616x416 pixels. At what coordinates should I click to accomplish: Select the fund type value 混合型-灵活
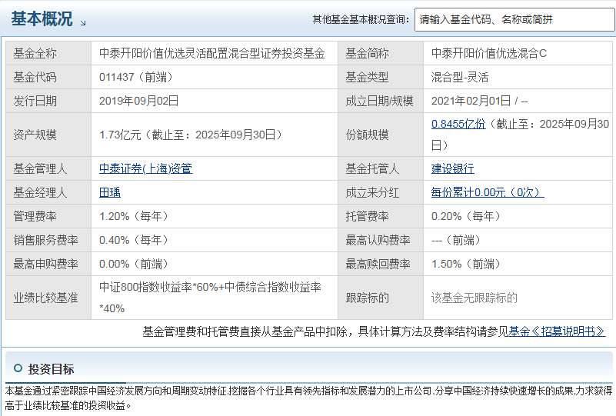pyautogui.click(x=460, y=77)
